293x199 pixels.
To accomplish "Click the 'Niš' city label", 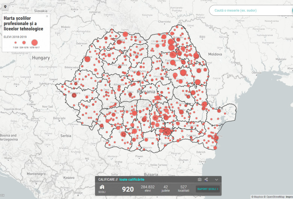I will pyautogui.click(x=87, y=159).
